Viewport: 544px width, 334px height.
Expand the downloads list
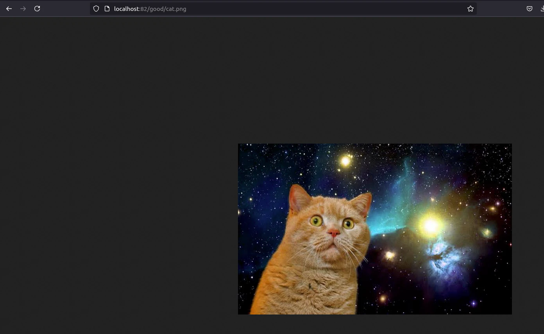(x=542, y=9)
